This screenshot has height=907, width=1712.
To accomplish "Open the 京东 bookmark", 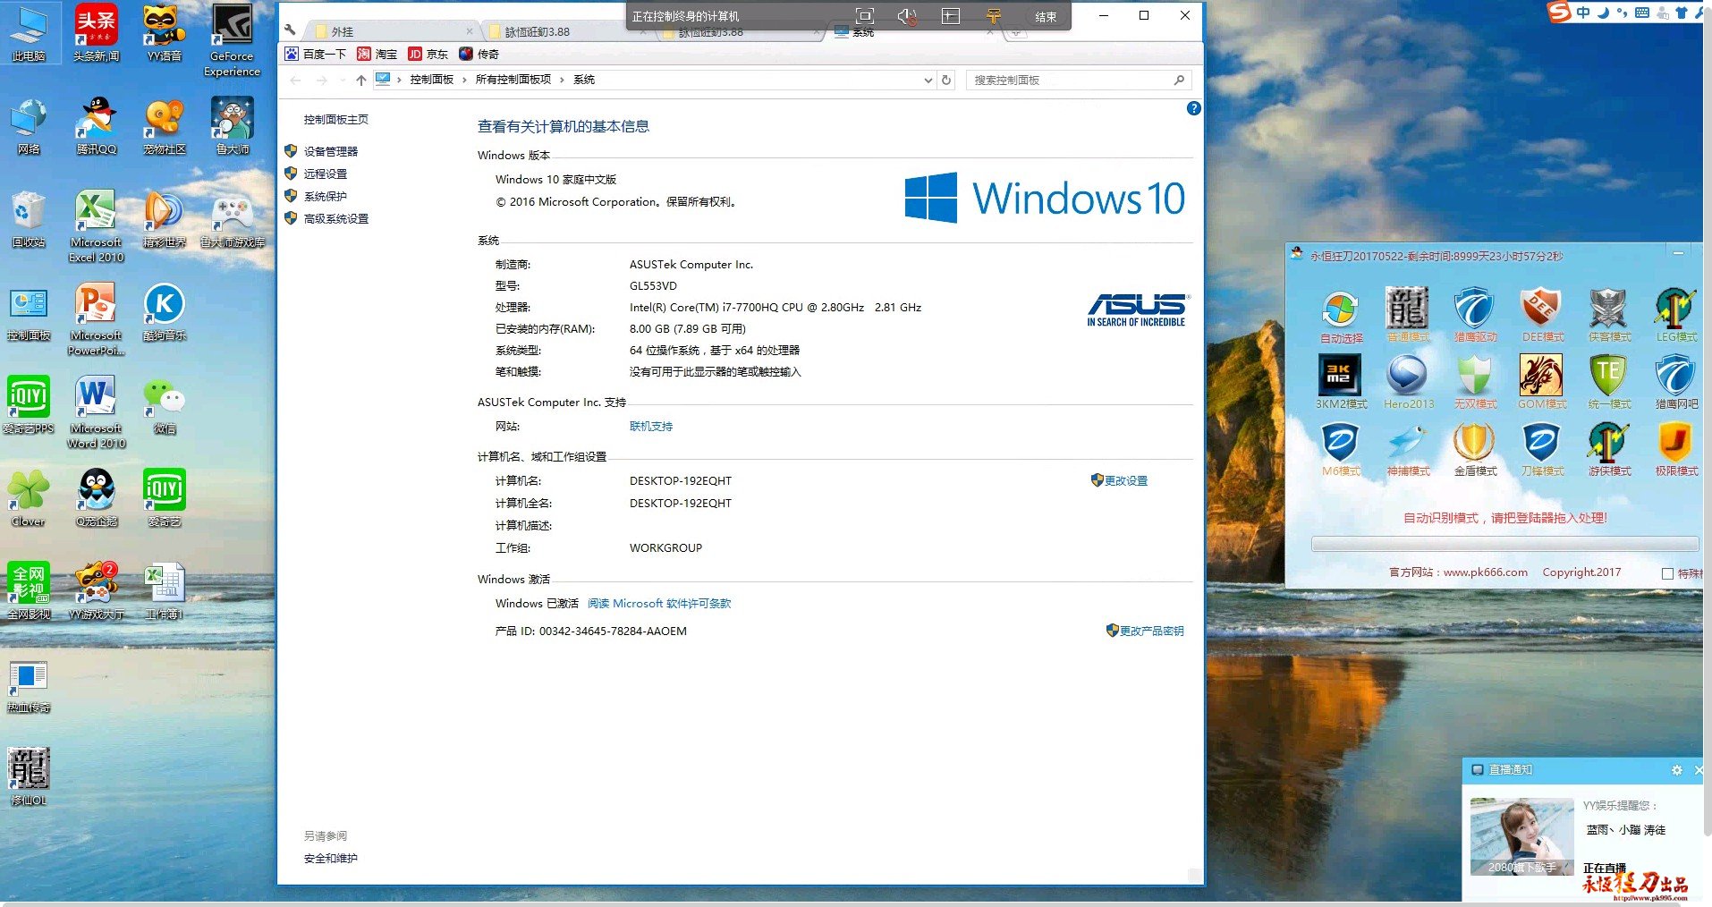I will tap(428, 54).
